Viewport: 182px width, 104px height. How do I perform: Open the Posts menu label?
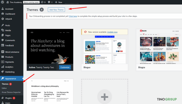click(8, 25)
